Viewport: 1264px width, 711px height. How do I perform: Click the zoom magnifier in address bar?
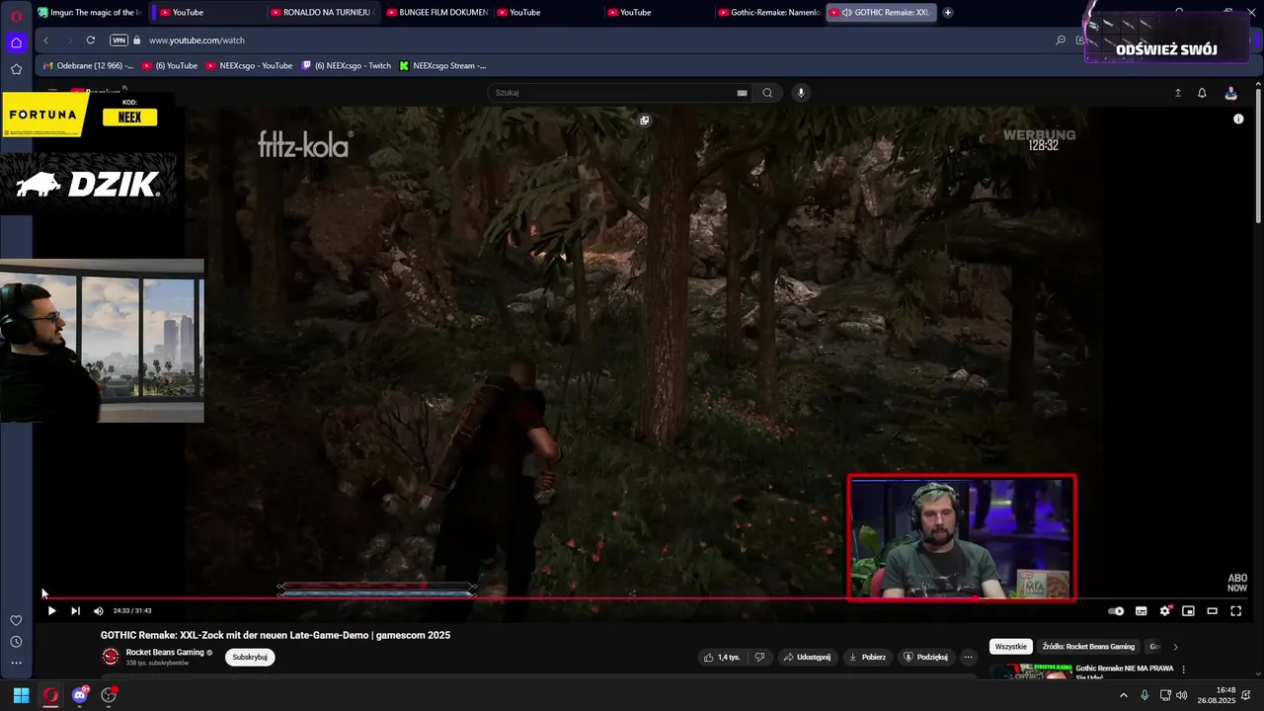1061,40
